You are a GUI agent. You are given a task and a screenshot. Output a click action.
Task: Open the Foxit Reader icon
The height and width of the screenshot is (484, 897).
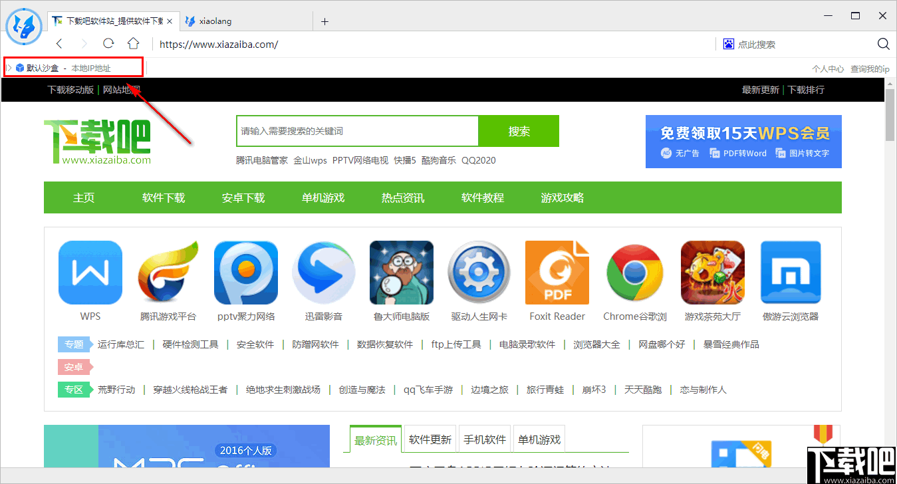click(557, 272)
